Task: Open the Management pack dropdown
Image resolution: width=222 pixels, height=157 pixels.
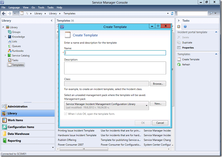Action: pos(146,105)
